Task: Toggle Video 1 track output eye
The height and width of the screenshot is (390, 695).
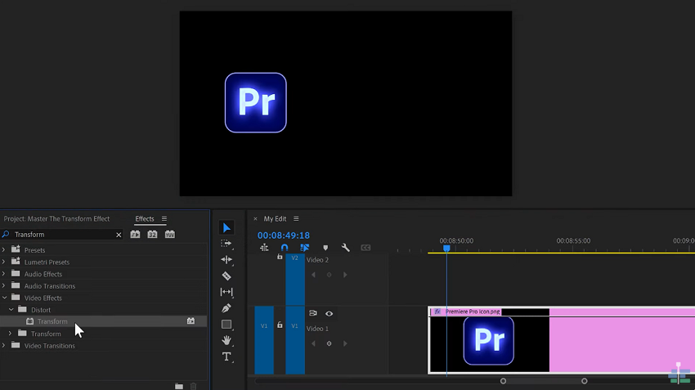Action: (329, 313)
